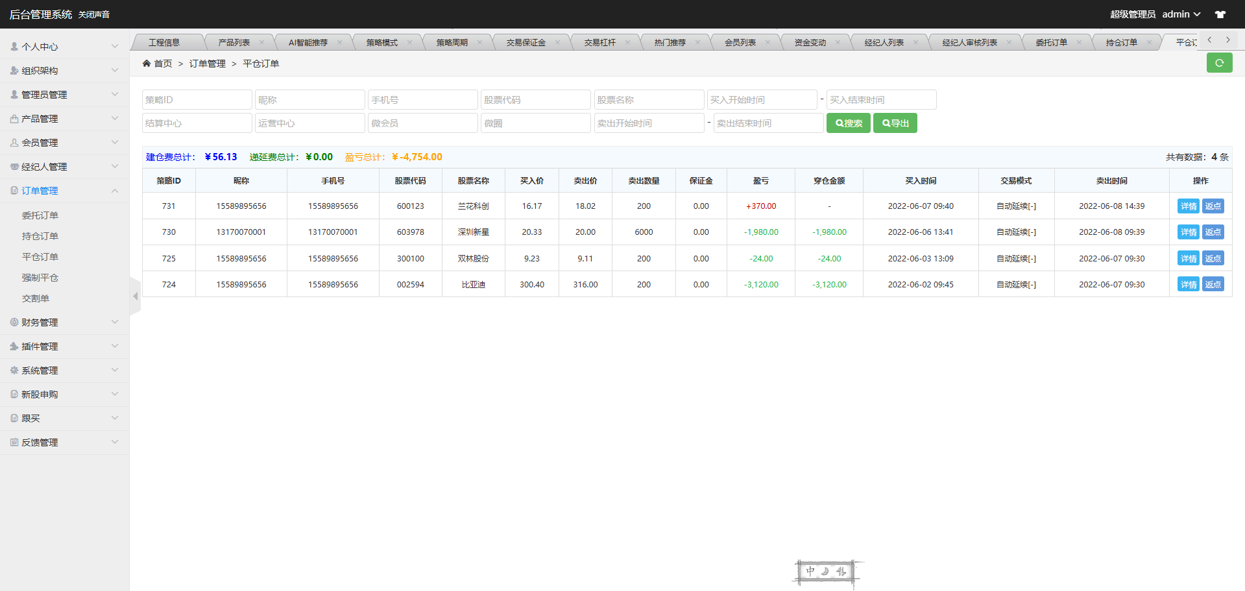Expand the 系统管理 menu

tap(64, 370)
